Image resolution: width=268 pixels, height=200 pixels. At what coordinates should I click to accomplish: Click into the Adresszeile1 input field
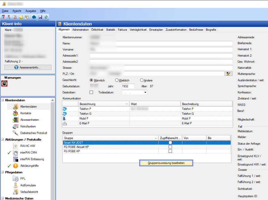(161, 55)
